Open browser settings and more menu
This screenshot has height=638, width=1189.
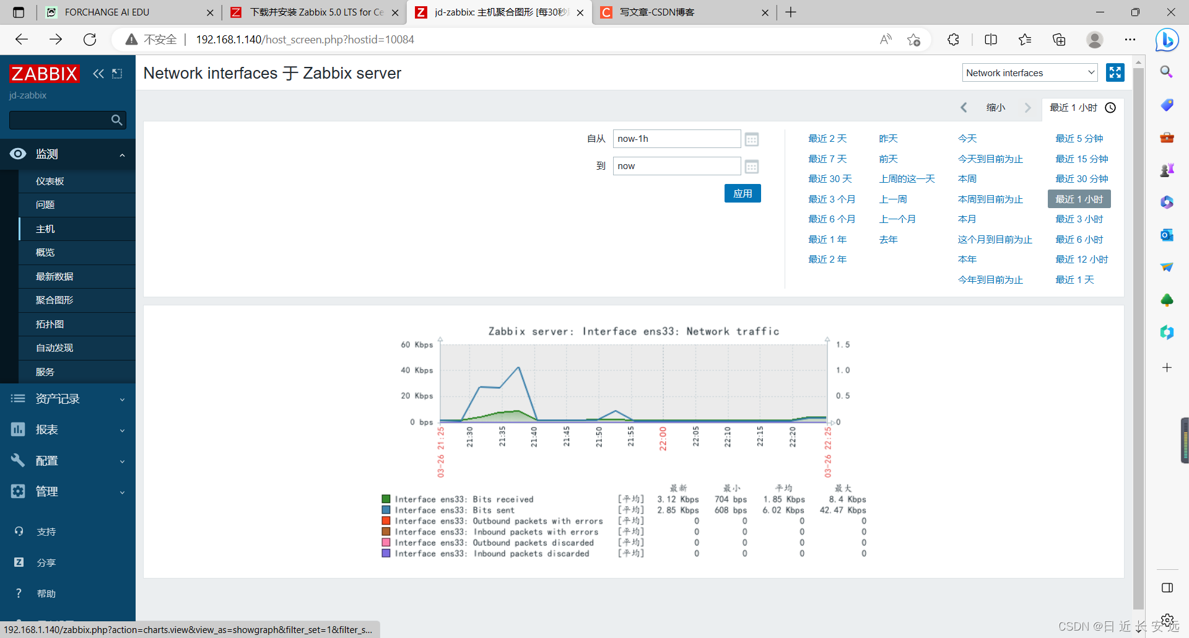(x=1130, y=40)
